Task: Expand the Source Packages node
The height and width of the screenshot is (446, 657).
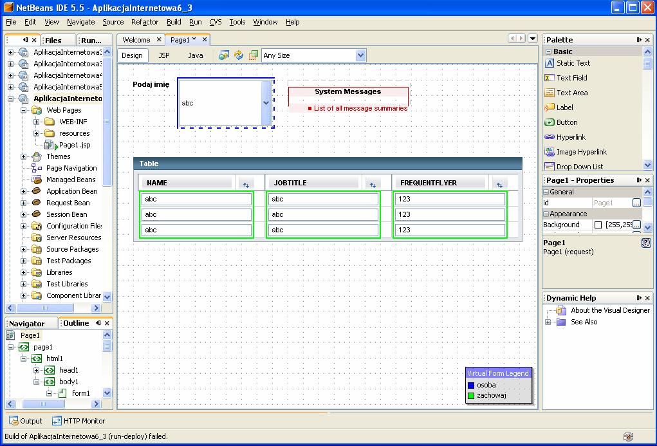Action: (x=23, y=249)
